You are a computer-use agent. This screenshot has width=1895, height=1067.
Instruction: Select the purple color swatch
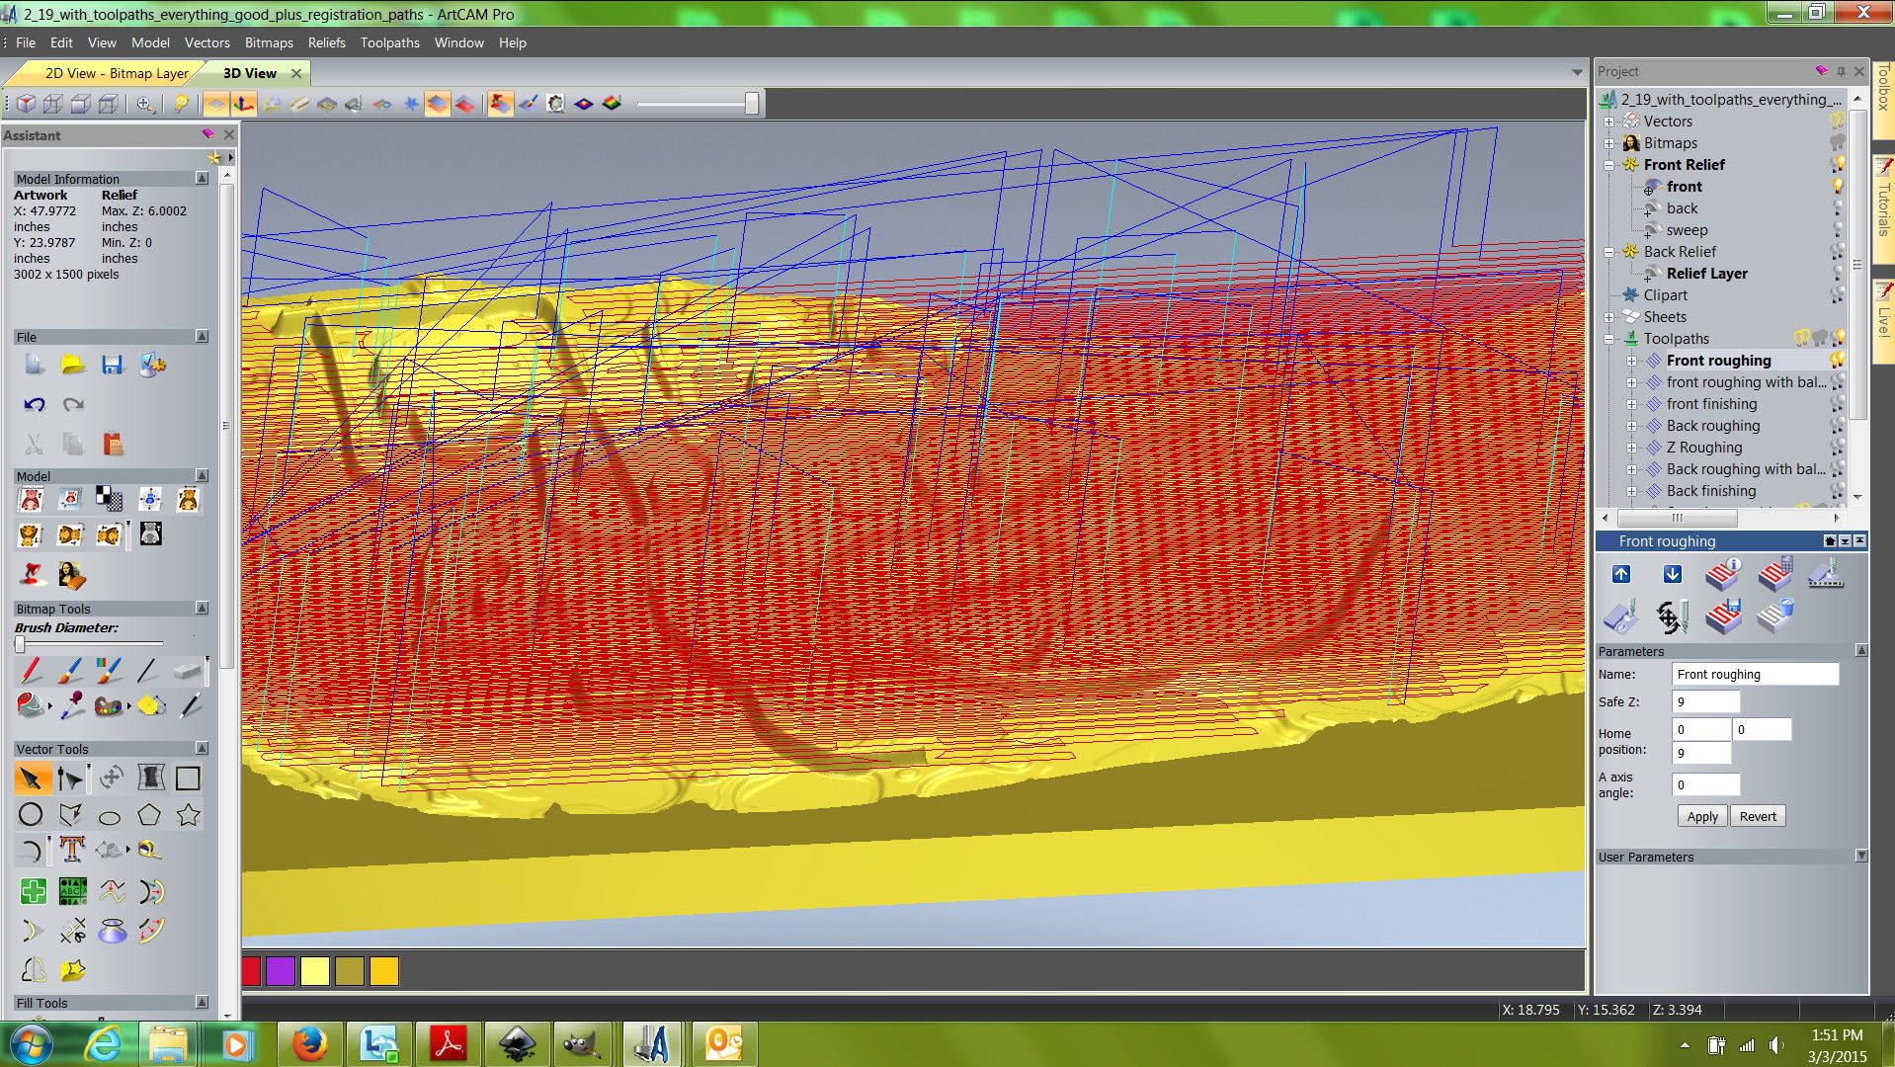click(x=281, y=971)
